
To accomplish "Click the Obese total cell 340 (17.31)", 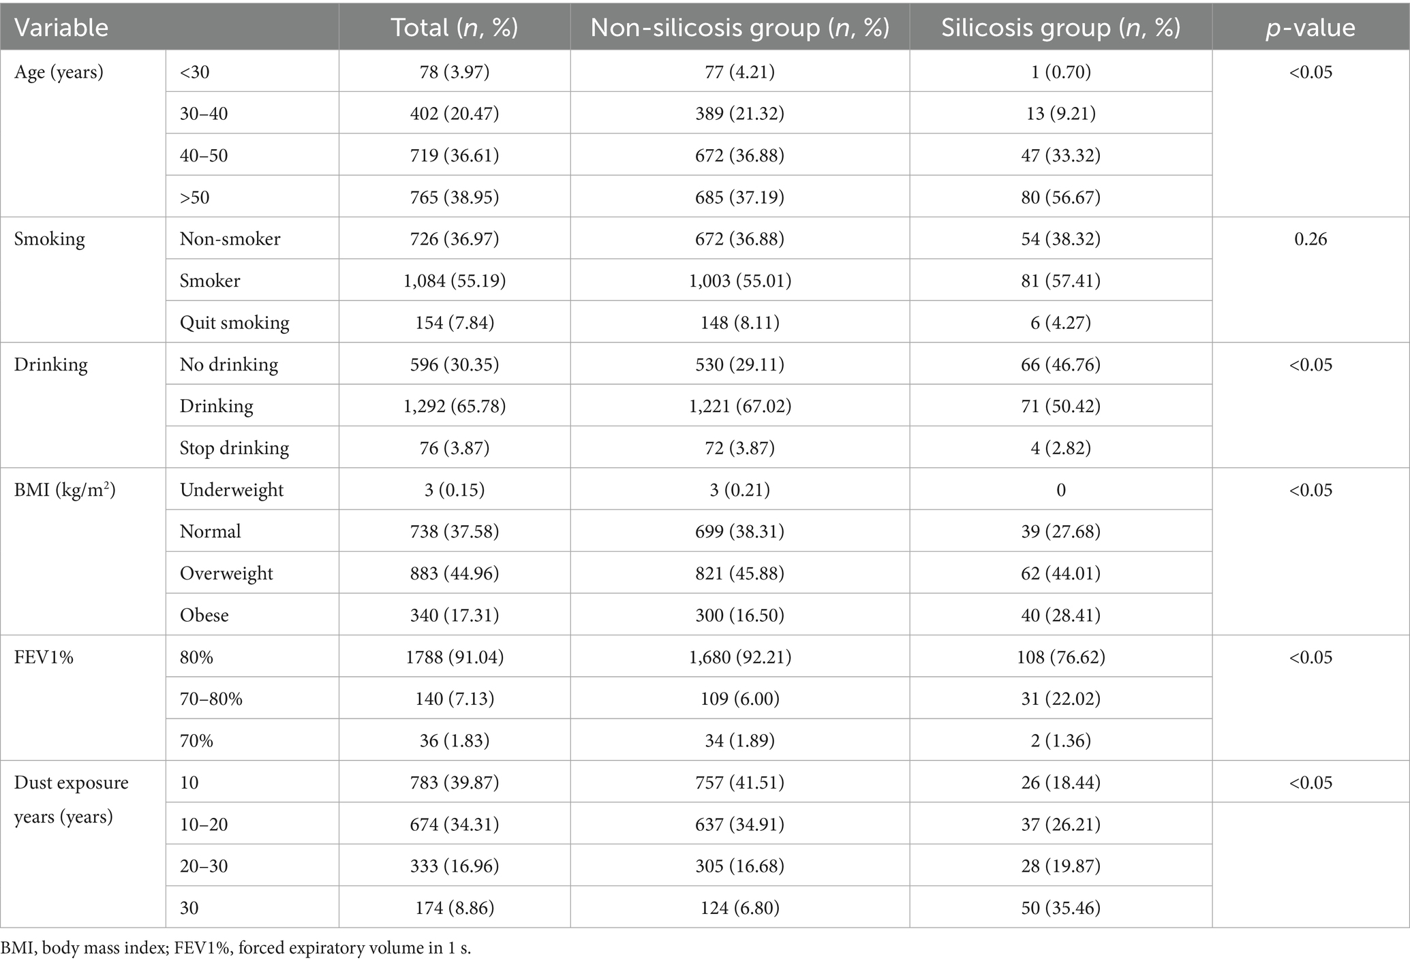I will [454, 615].
